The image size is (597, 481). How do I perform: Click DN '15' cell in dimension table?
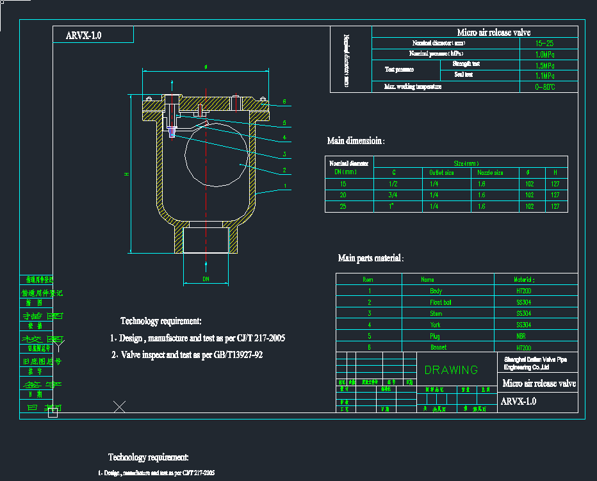click(x=343, y=184)
